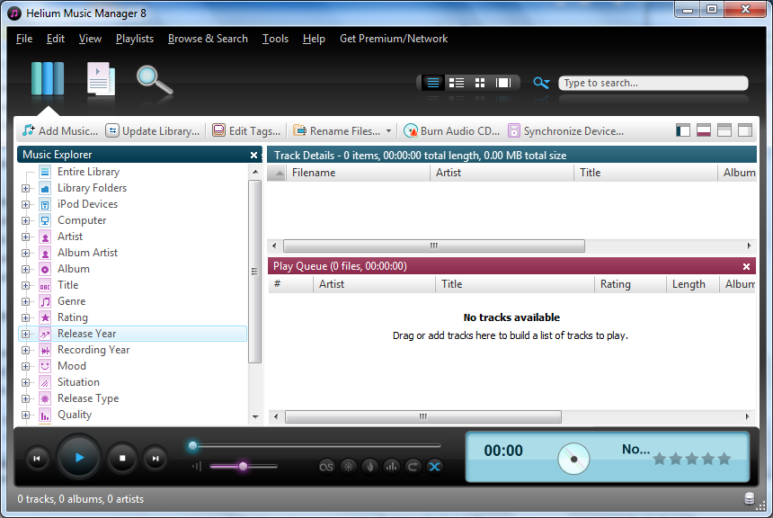Screen dimensions: 773x518
Task: Click the Situation icon in tree
Action: click(x=45, y=383)
